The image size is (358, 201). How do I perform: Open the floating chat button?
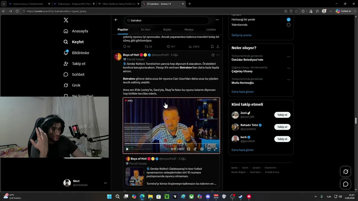346,184
